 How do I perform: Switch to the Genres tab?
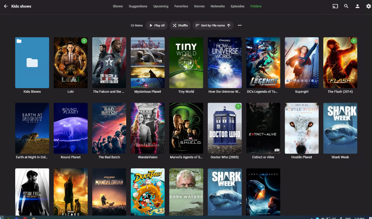(199, 6)
